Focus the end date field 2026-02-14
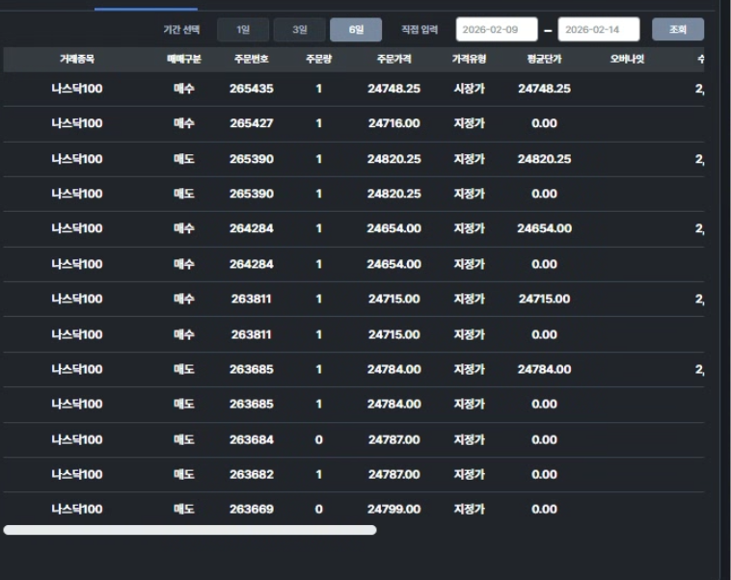This screenshot has height=580, width=731. [599, 29]
